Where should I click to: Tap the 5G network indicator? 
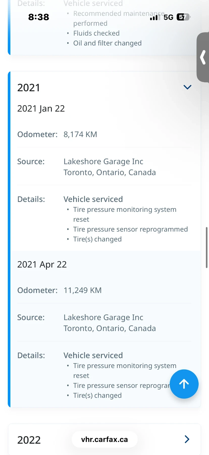168,17
